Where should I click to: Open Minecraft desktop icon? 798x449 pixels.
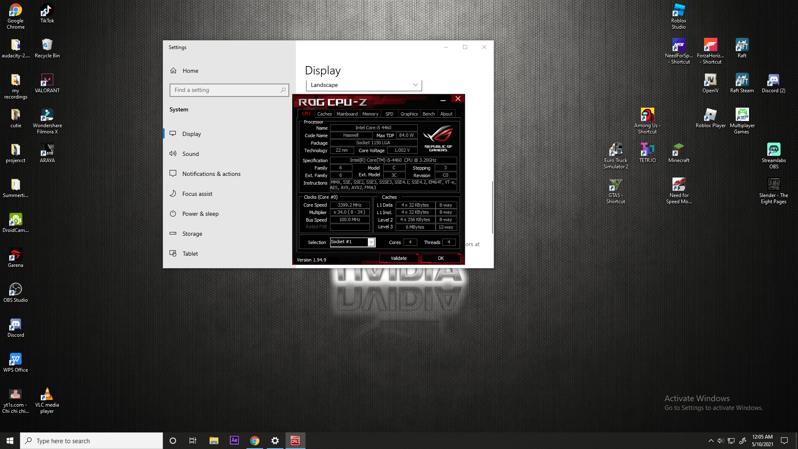[679, 153]
